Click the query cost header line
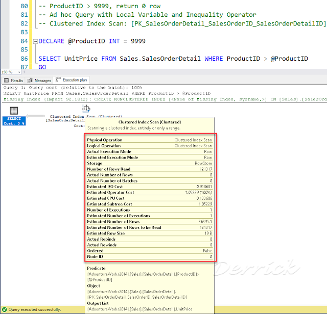Viewport: 327px width, 314px height. click(x=73, y=88)
